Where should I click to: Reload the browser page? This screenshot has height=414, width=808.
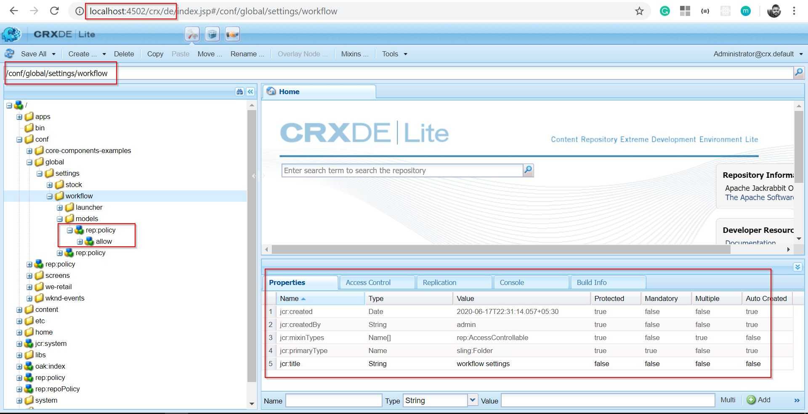54,11
